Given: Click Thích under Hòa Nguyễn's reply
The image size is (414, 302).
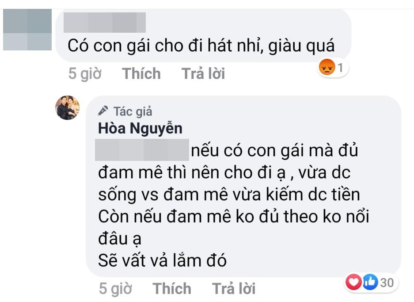Looking at the screenshot, I should pos(172,288).
